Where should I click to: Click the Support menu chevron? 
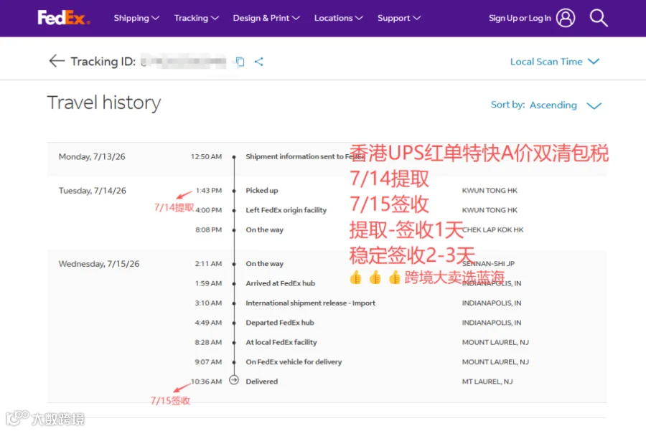pyautogui.click(x=416, y=18)
